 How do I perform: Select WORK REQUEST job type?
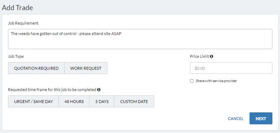[x=86, y=68]
